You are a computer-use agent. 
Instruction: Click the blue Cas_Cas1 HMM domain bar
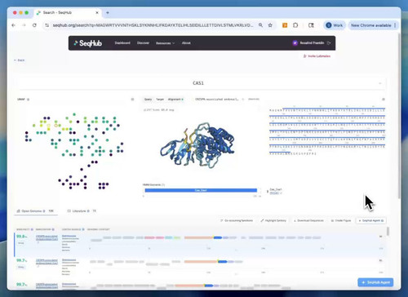[x=201, y=190]
